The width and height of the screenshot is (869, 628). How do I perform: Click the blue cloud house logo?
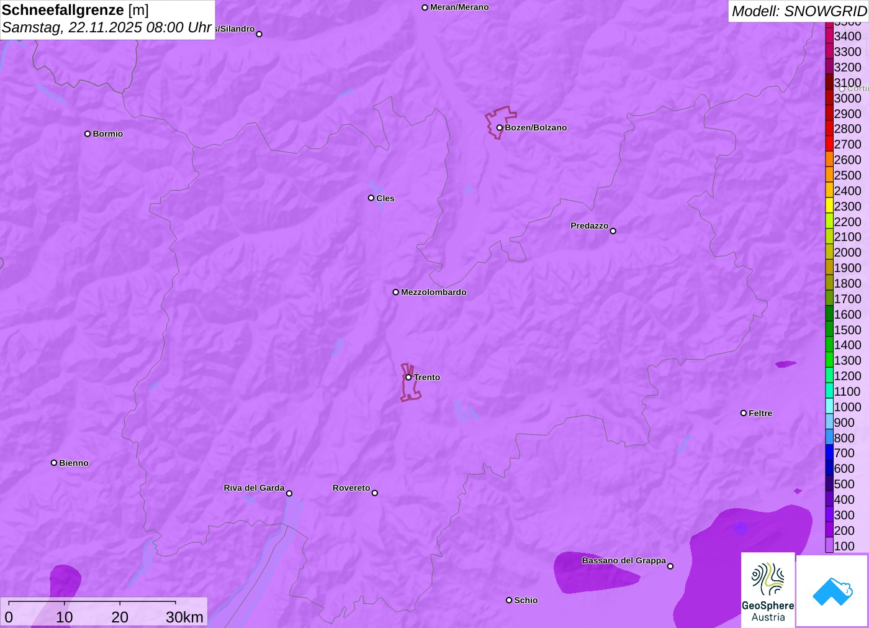coord(832,591)
